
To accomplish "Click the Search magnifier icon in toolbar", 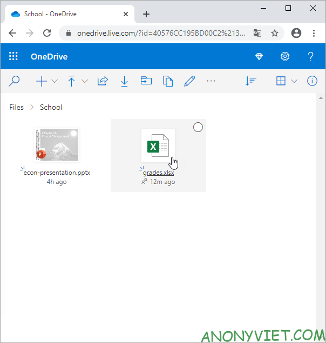I will click(x=15, y=81).
